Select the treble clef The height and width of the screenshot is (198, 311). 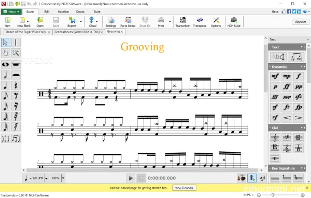pyautogui.click(x=275, y=137)
